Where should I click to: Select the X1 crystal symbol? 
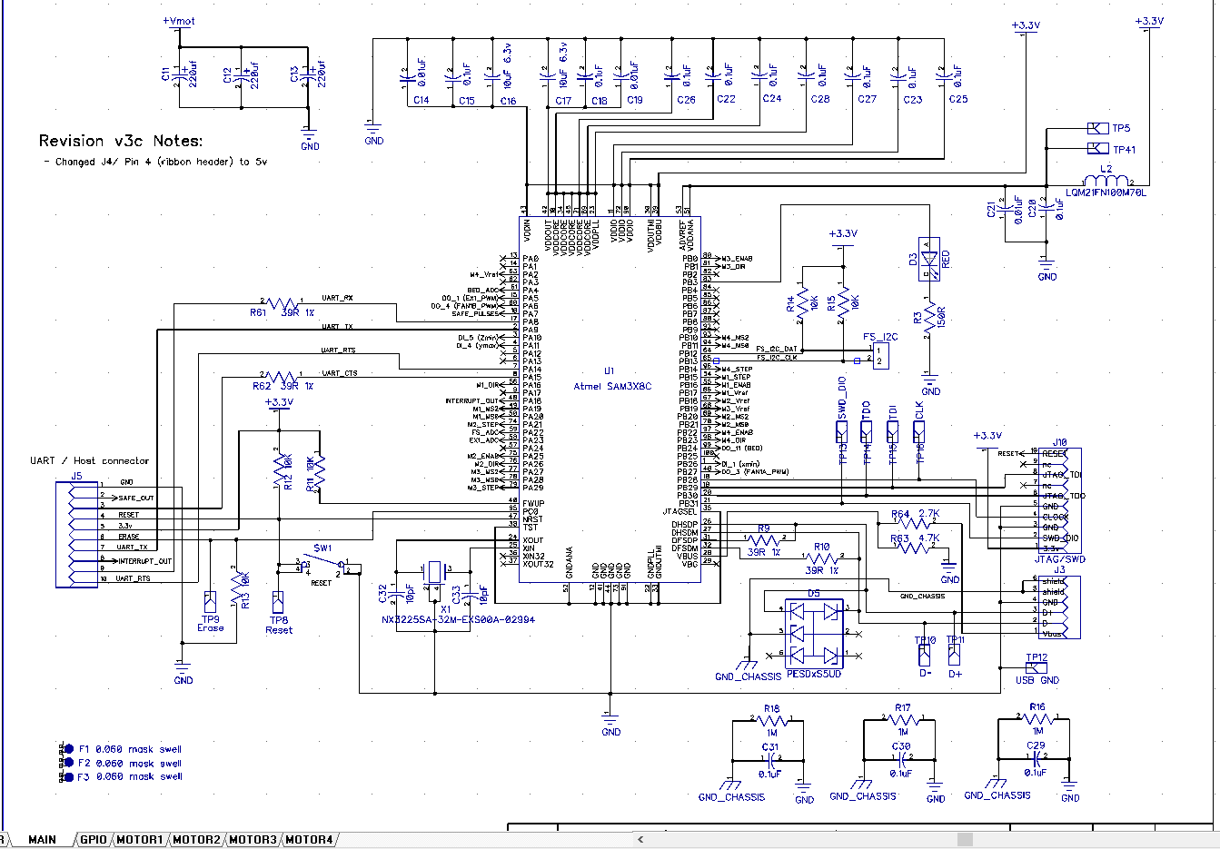434,571
